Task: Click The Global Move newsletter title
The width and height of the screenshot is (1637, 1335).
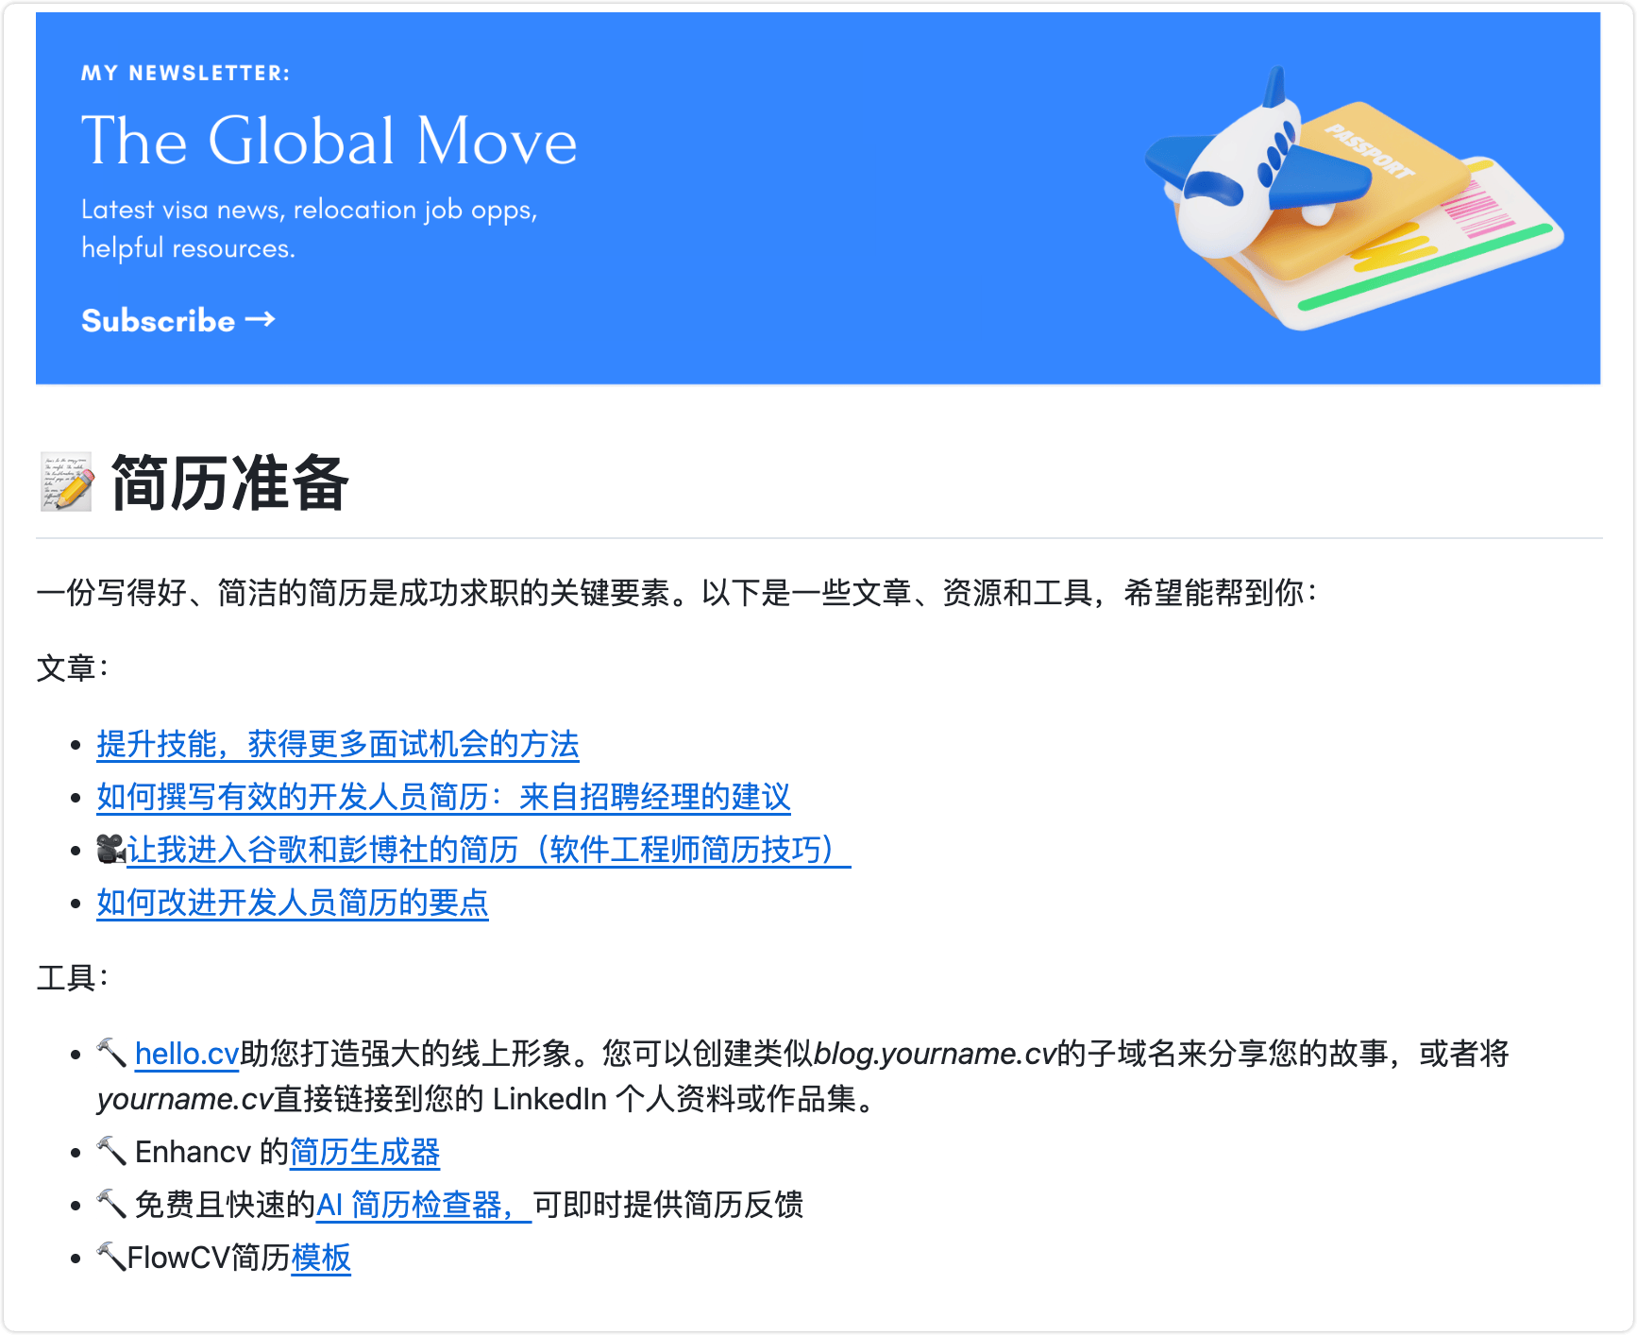Action: point(329,142)
